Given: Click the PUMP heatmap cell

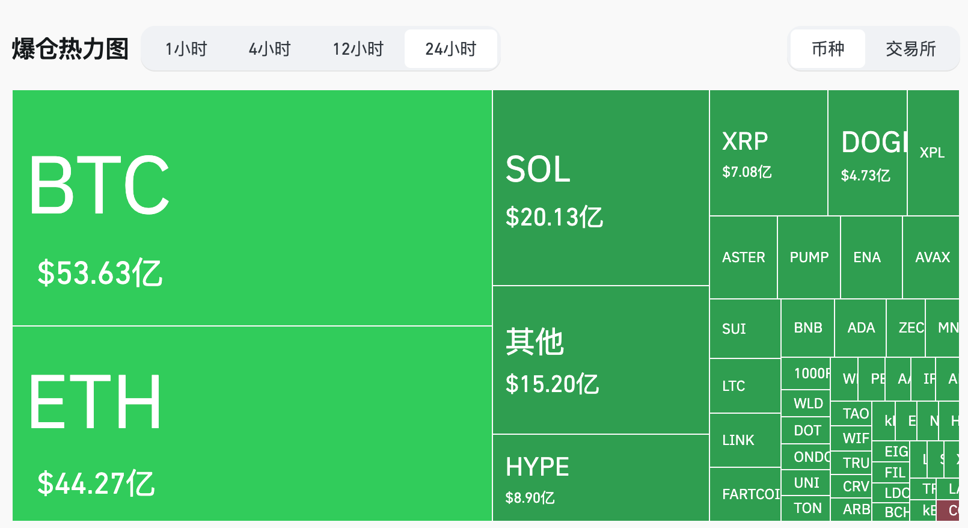Looking at the screenshot, I should pyautogui.click(x=809, y=257).
